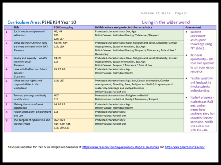The width and height of the screenshot is (221, 165).
Task: Select 'Health and Safety: Employment and Law' cell
Action: pos(32,114)
